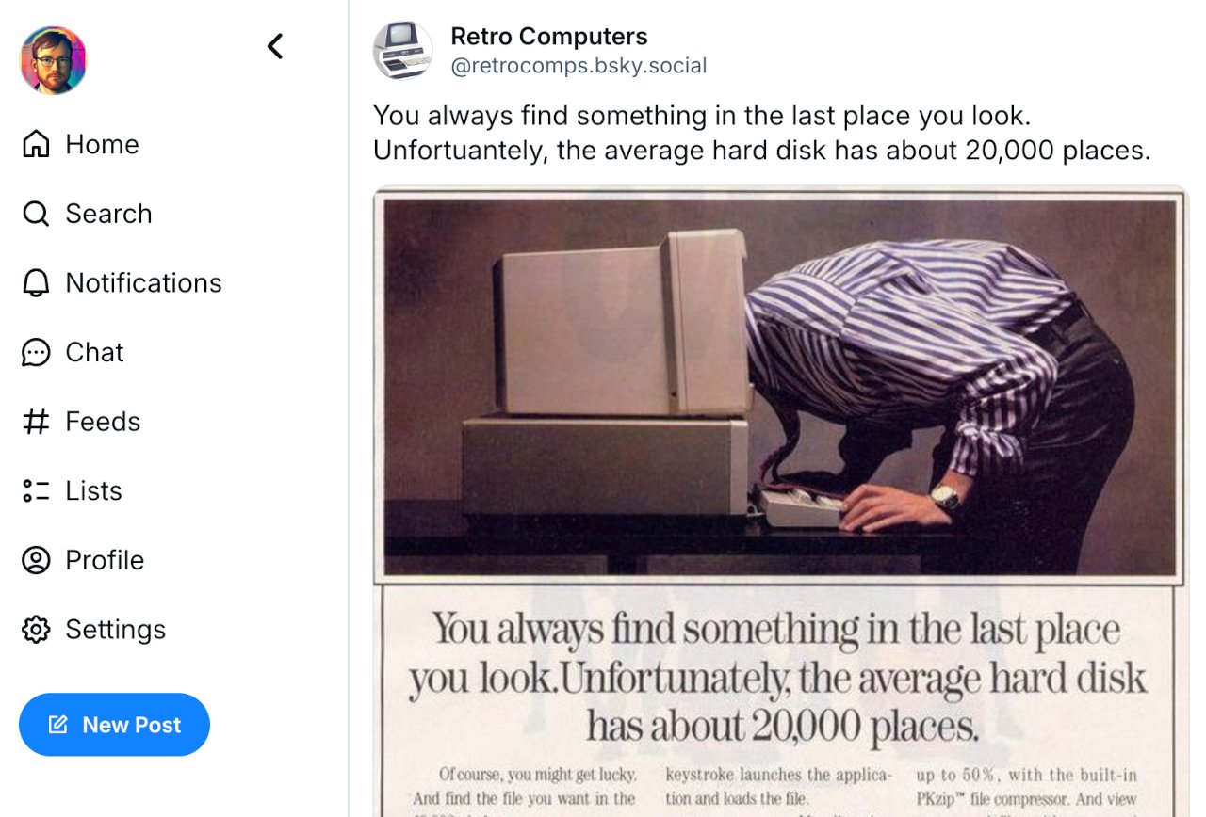This screenshot has height=817, width=1206.
Task: Collapse the sidebar with the left chevron
Action: (x=275, y=46)
